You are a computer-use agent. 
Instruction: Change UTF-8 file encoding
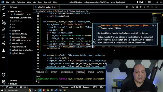pyautogui.click(x=95, y=87)
